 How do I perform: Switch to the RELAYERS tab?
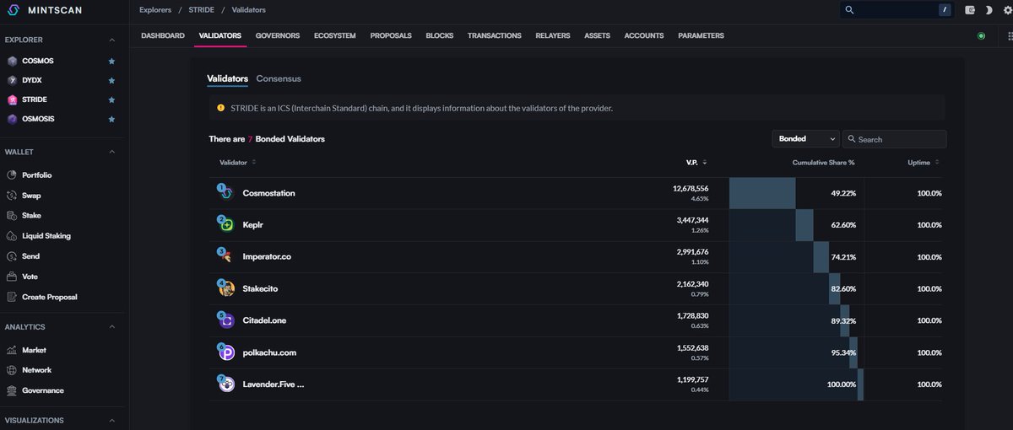pyautogui.click(x=553, y=36)
